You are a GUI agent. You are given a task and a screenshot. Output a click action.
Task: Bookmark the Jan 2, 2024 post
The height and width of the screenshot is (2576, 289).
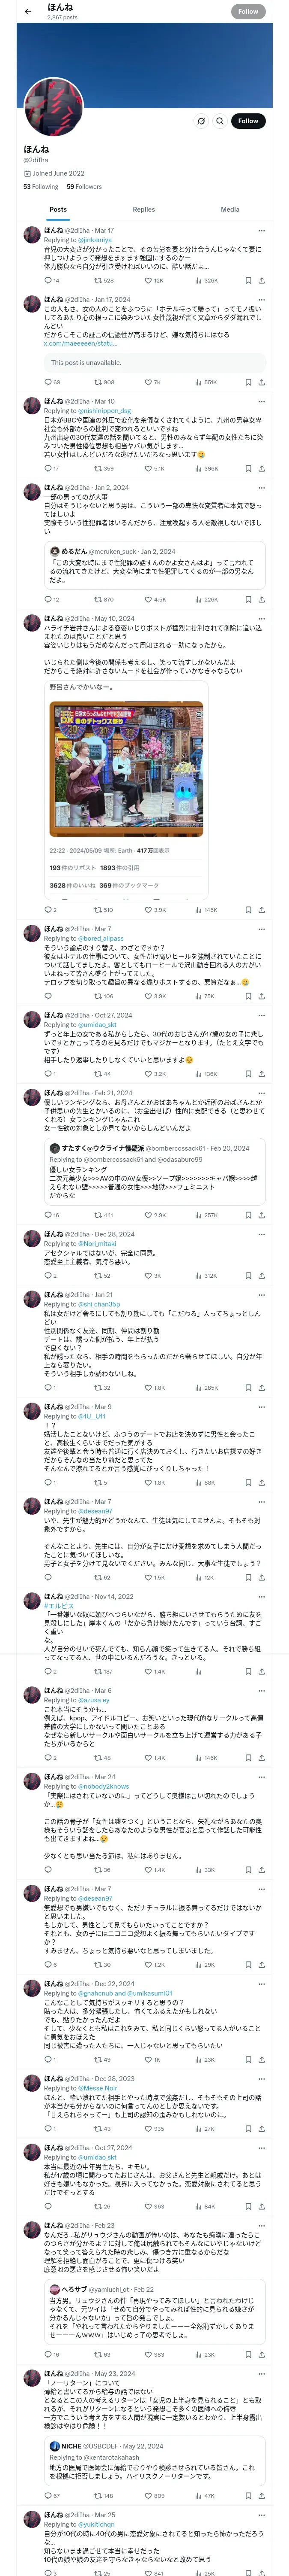pos(248,599)
